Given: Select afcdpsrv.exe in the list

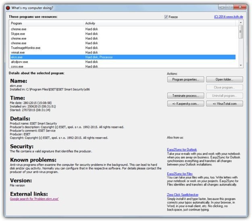Looking at the screenshot, I should [x=20, y=62].
